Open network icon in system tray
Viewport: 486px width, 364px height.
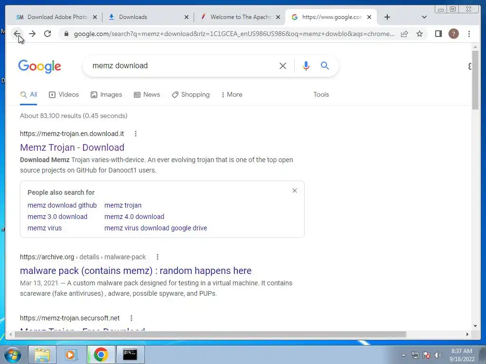415,355
